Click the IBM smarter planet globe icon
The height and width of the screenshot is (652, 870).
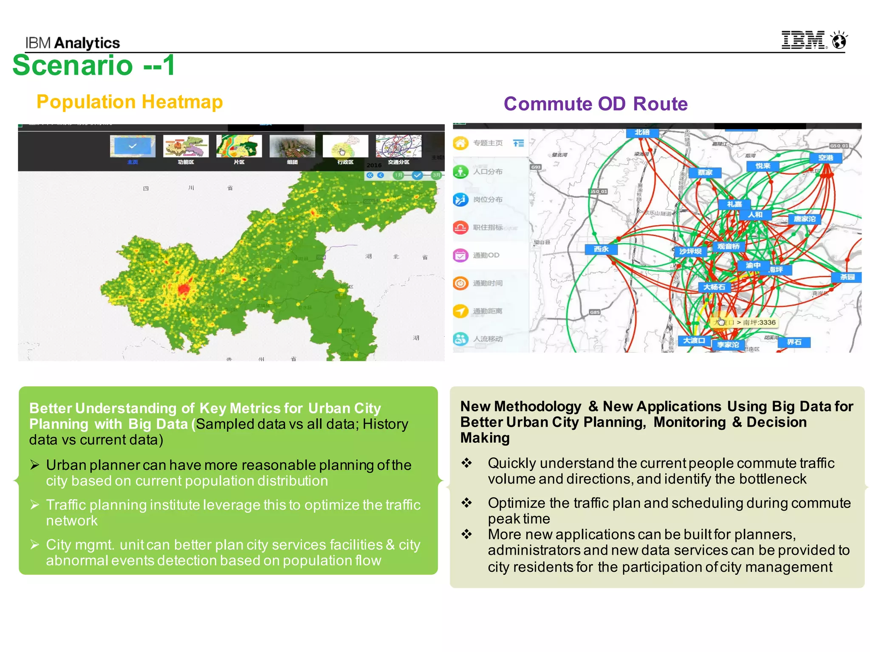[839, 40]
